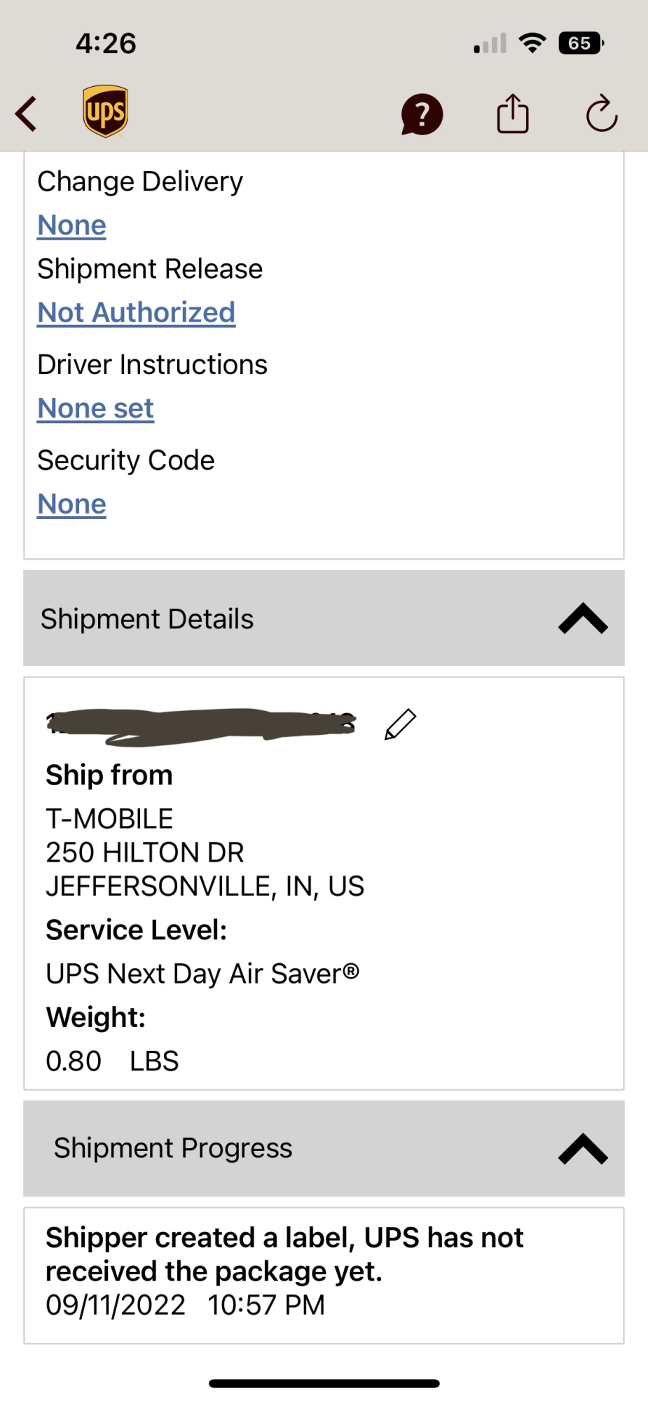Tap the Wi-Fi status icon

coord(532,43)
